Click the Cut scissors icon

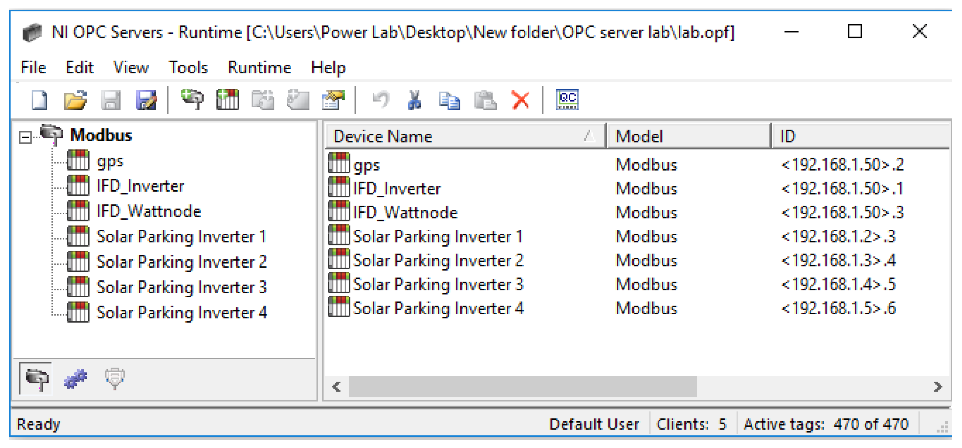click(415, 100)
